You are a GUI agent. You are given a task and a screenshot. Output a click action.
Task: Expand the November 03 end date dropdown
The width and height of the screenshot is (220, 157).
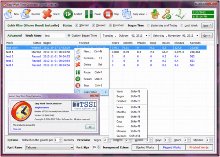click(197, 35)
